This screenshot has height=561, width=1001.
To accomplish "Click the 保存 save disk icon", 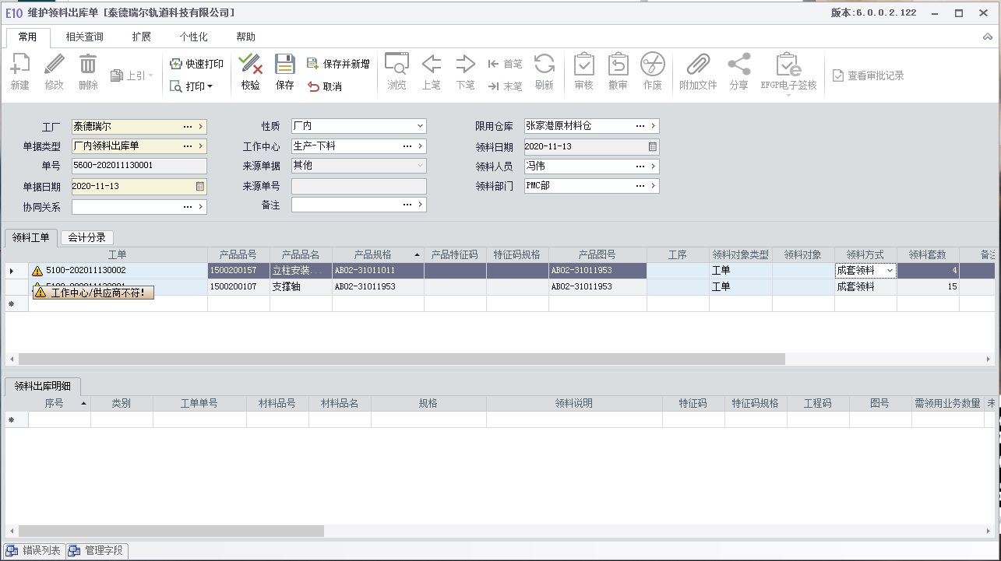I will pos(285,65).
